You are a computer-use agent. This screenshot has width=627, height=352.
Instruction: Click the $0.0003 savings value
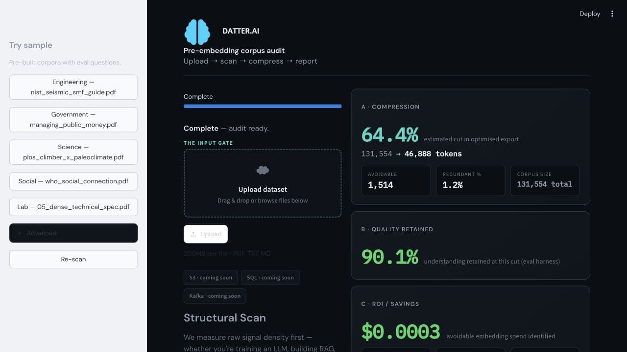pyautogui.click(x=401, y=331)
